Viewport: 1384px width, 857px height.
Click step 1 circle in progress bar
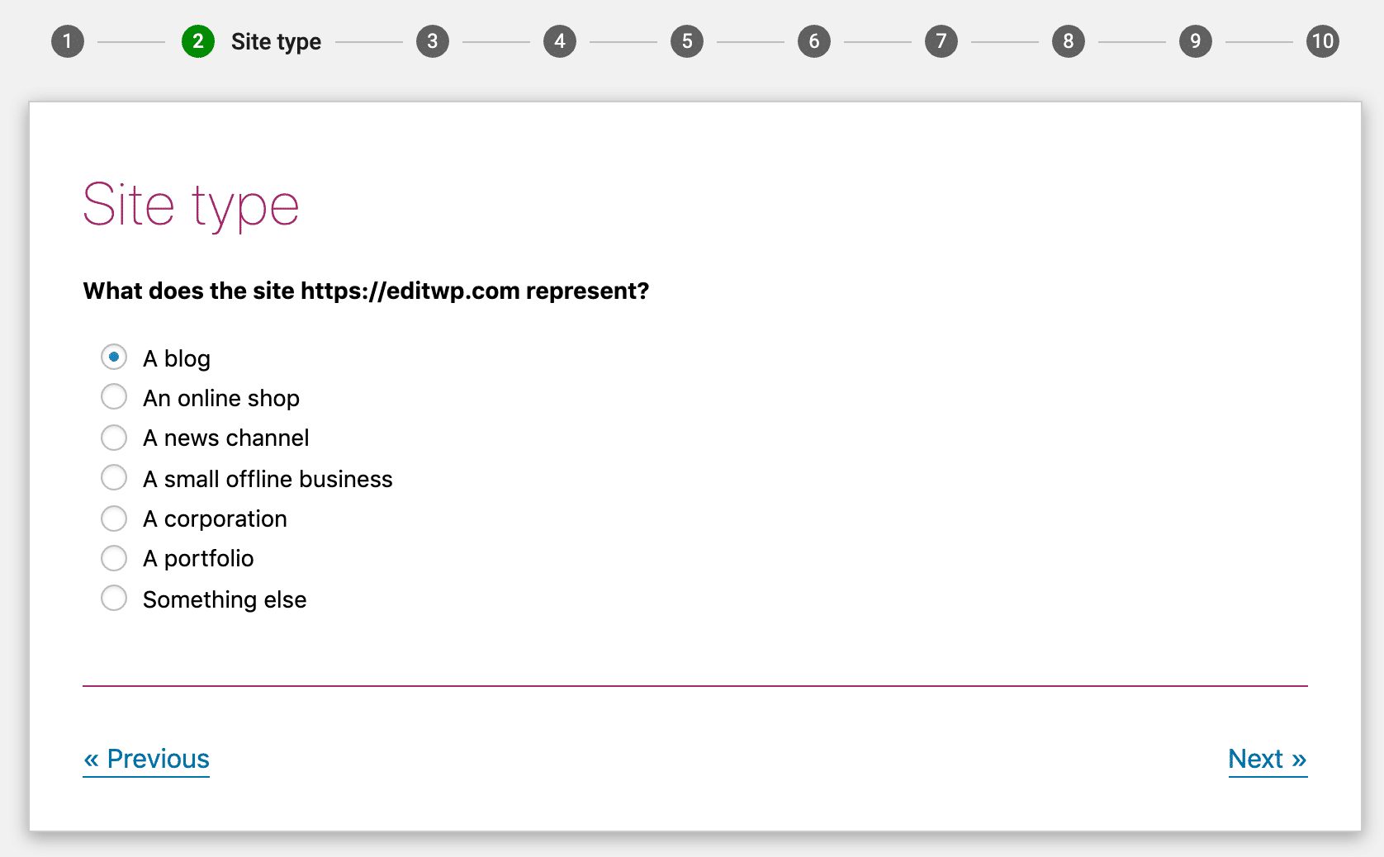click(x=68, y=40)
